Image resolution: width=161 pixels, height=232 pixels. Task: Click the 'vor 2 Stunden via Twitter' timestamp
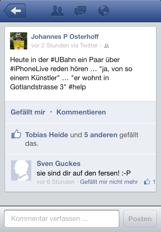64,45
